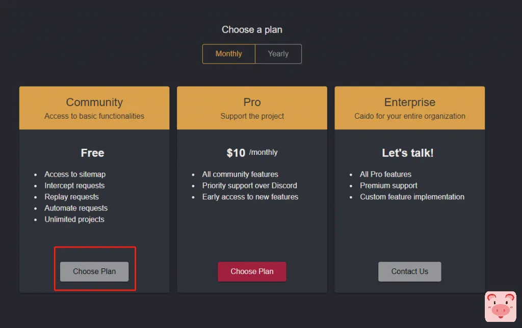This screenshot has height=328, width=522.
Task: Click "Priority support over Discord" item
Action: pyautogui.click(x=249, y=185)
